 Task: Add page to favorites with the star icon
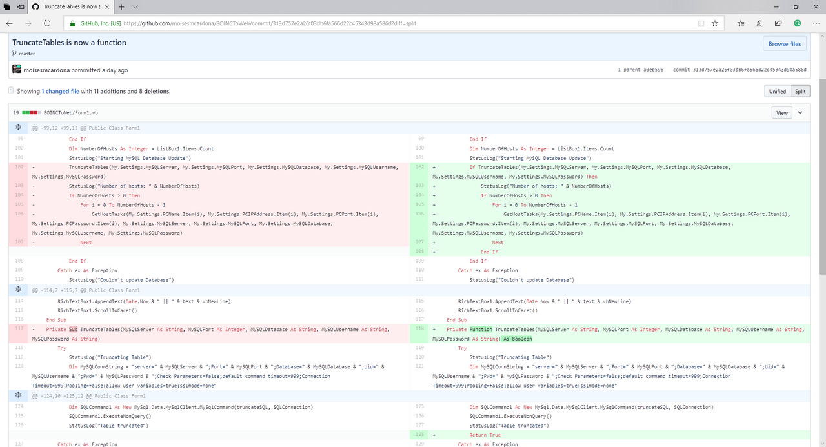[714, 23]
